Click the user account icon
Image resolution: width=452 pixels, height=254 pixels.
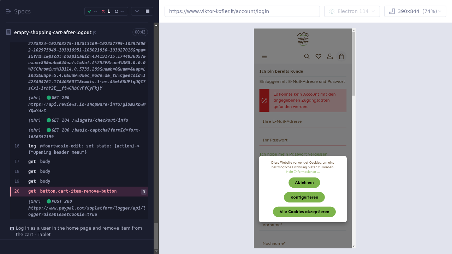pyautogui.click(x=330, y=56)
